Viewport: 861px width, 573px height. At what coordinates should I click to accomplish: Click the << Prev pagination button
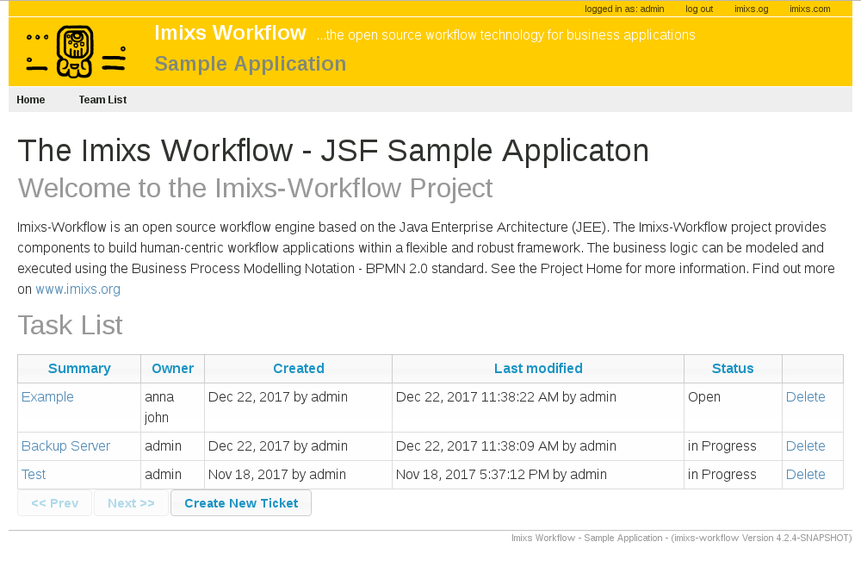(54, 502)
